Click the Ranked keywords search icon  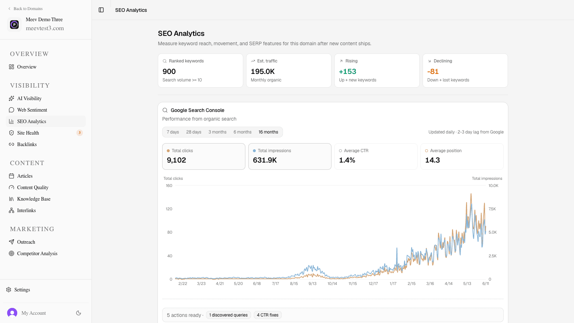click(165, 61)
